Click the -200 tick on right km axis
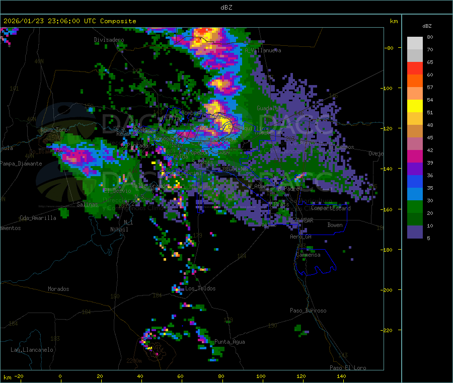Image resolution: width=453 pixels, height=383 pixels. [x=388, y=290]
